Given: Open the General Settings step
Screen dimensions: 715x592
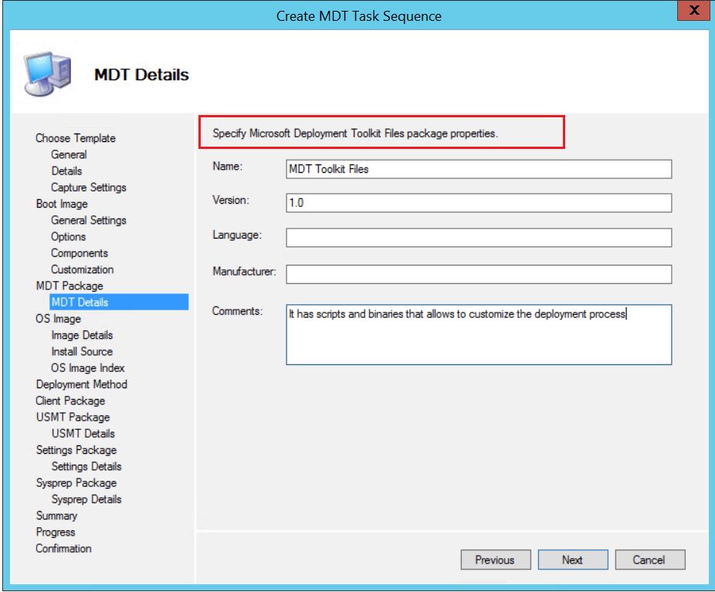Looking at the screenshot, I should pos(89,220).
